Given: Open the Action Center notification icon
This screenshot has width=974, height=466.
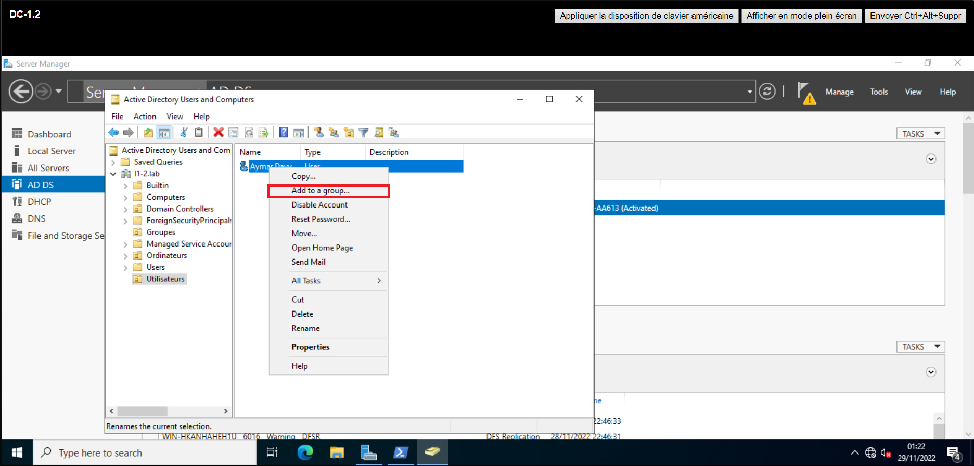Looking at the screenshot, I should tap(954, 453).
